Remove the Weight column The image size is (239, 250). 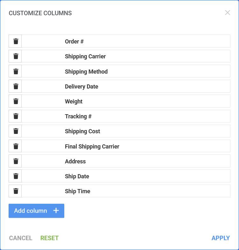tap(16, 101)
